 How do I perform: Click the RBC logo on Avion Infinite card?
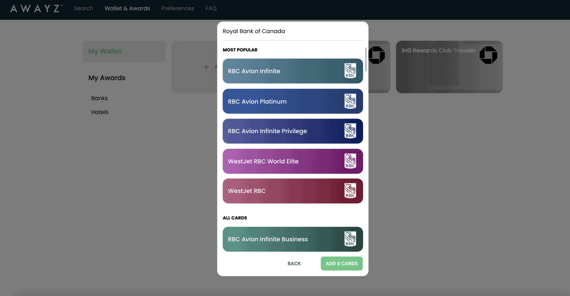(x=350, y=71)
